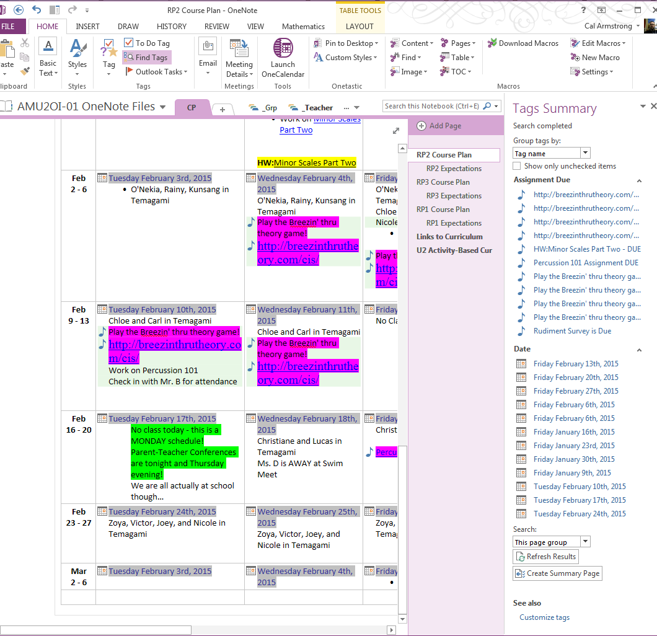Open the Pages macro menu

pos(458,43)
